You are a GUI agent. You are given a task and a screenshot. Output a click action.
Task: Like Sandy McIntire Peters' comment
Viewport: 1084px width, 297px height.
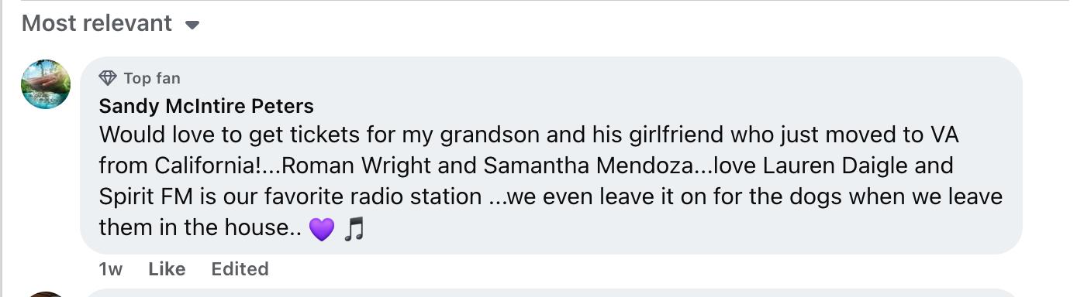(x=167, y=269)
